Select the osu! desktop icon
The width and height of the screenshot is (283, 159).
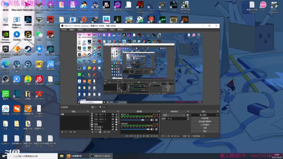[x=263, y=6]
